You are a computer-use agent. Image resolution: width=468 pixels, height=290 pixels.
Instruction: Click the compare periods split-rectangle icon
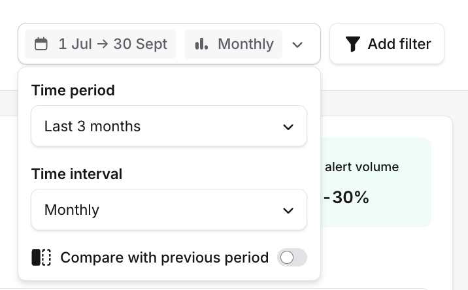click(x=41, y=257)
